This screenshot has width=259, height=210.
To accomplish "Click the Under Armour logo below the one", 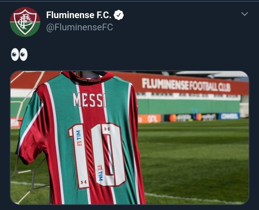I will click(84, 182).
